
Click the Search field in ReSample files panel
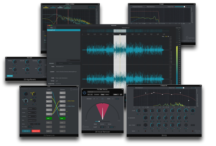click(x=73, y=60)
